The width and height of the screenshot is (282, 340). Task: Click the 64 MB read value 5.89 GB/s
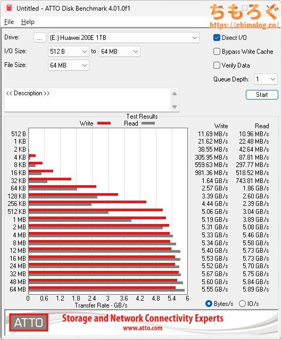256,289
